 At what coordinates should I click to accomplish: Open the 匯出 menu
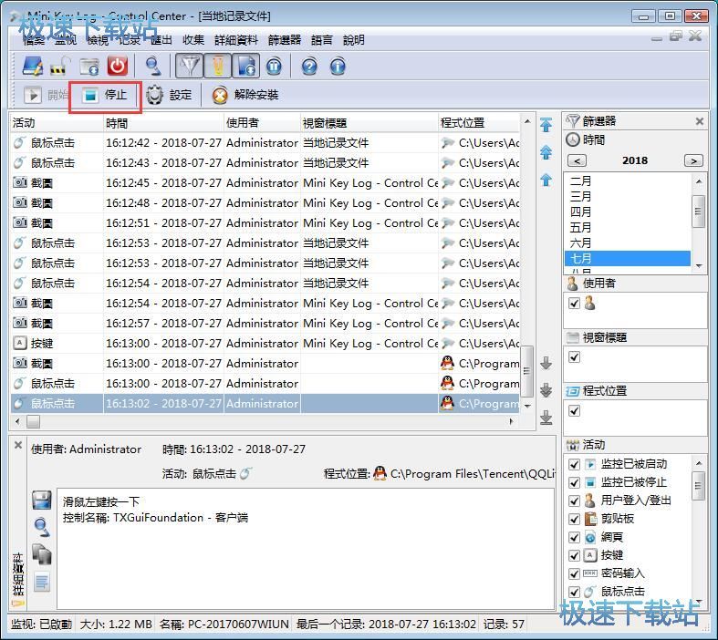click(x=161, y=40)
